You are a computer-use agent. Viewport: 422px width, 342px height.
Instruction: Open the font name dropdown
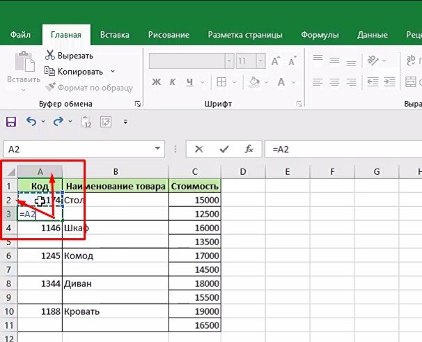pyautogui.click(x=229, y=61)
